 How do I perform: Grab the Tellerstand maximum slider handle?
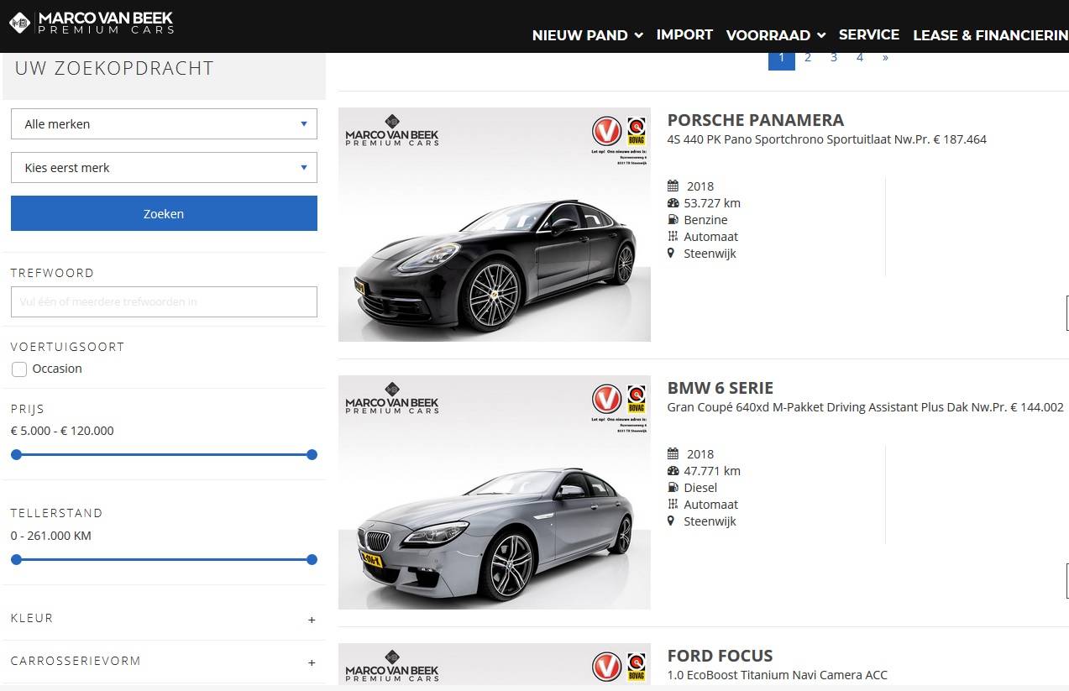pyautogui.click(x=312, y=560)
